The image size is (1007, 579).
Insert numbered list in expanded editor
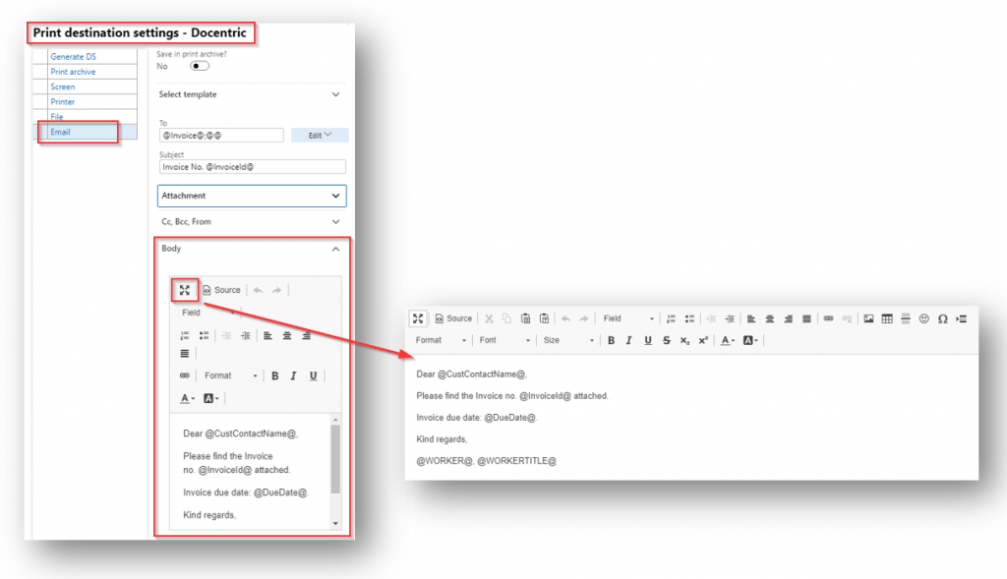pyautogui.click(x=671, y=318)
